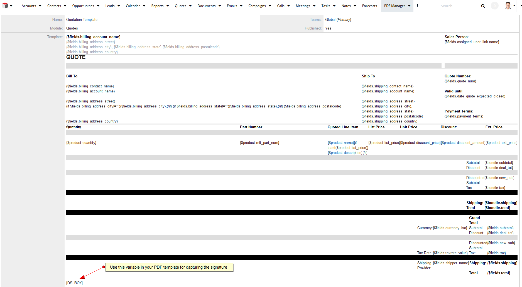522x287 pixels.
Task: Click the {$fields.quote_num} variable
Action: pos(460,81)
